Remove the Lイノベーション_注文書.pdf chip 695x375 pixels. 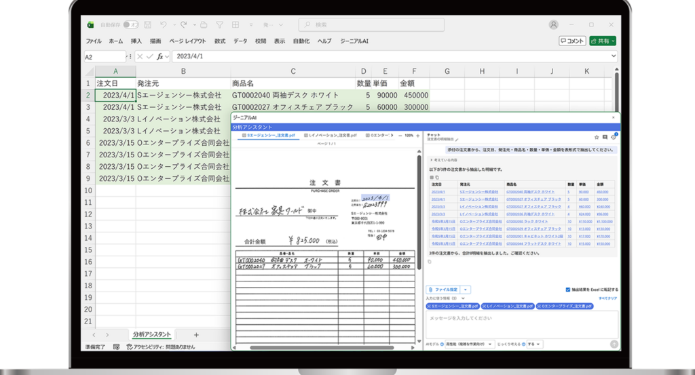tap(484, 307)
